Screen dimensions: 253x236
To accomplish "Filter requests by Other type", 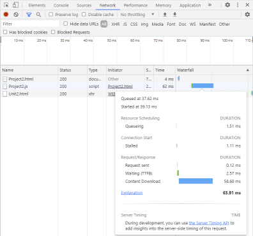I will 224,24.
